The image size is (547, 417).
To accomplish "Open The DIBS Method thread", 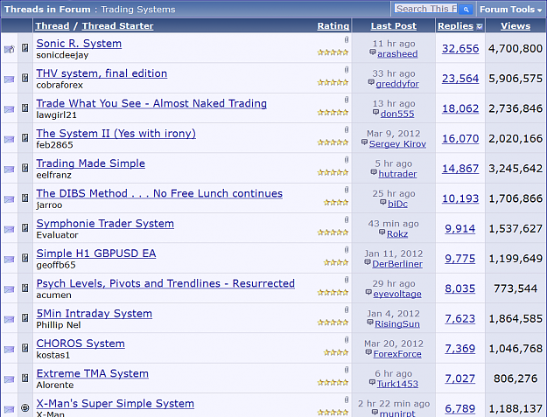I will click(159, 193).
